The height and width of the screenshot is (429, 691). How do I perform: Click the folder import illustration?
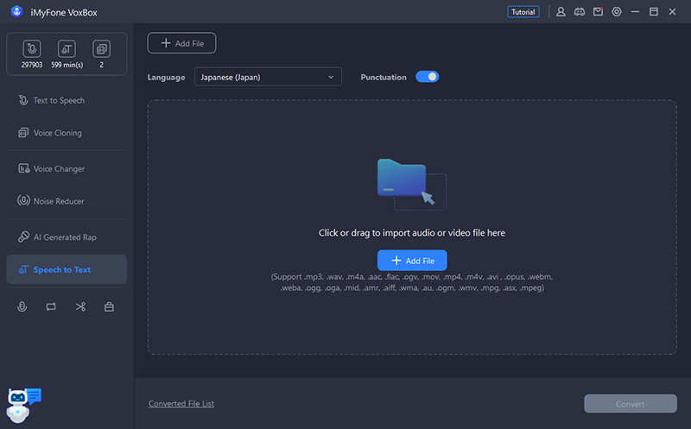(x=412, y=184)
